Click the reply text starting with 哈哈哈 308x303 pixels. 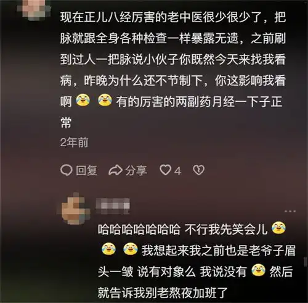197,260
